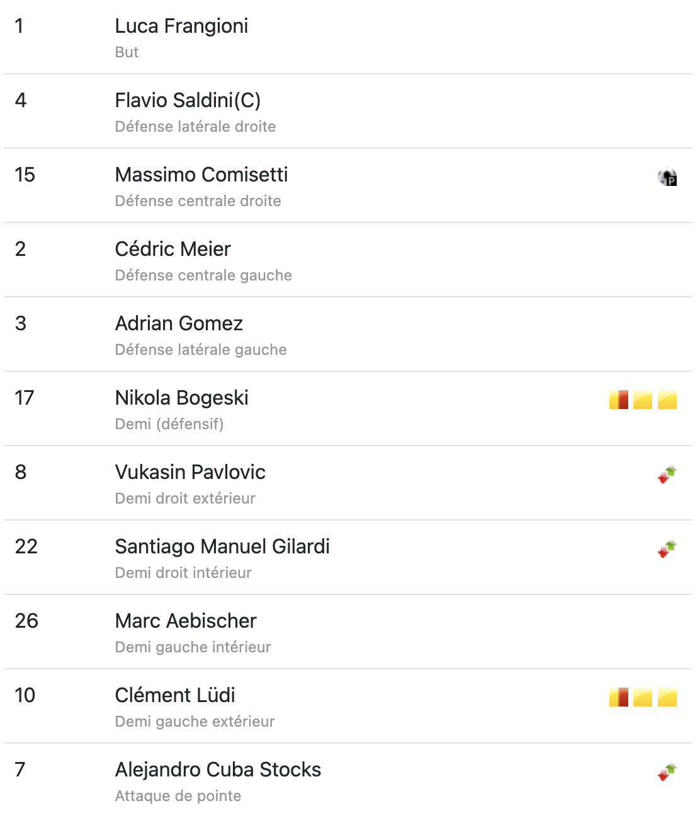700x813 pixels.
Task: Click the name Vukasin Pavlovic
Action: [x=190, y=472]
